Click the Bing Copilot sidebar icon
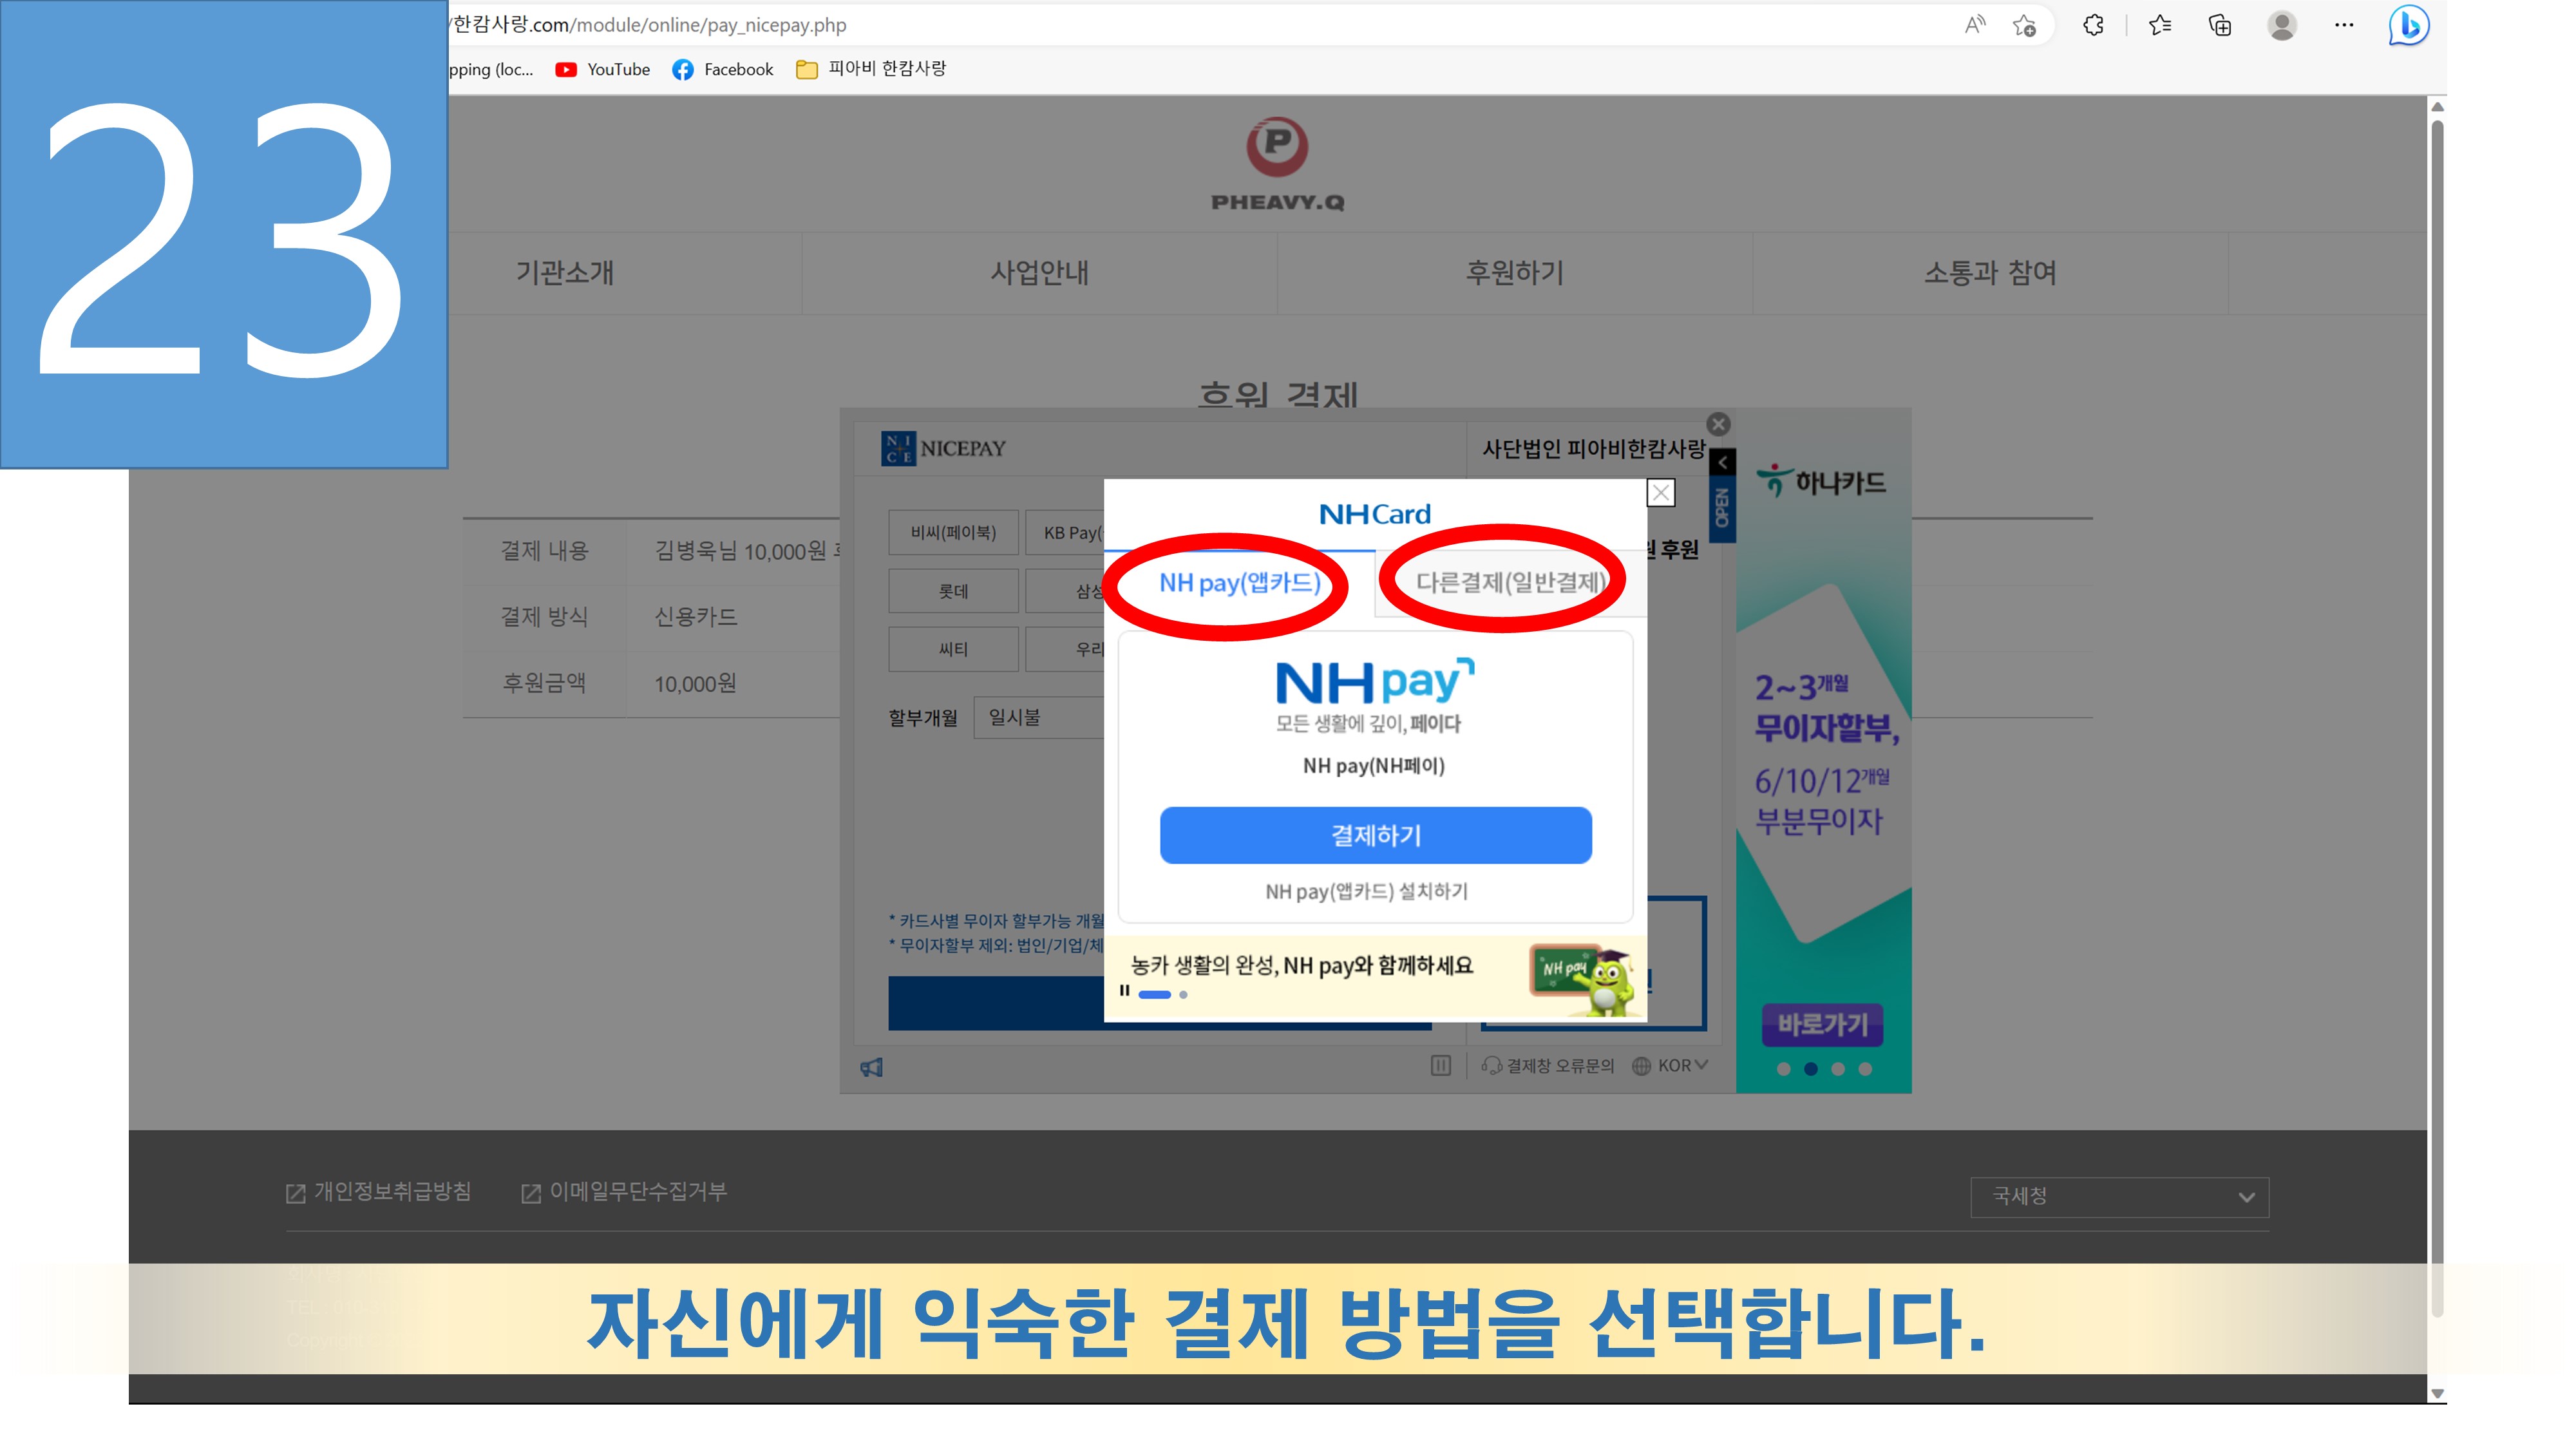2576x1449 pixels. point(2408,26)
